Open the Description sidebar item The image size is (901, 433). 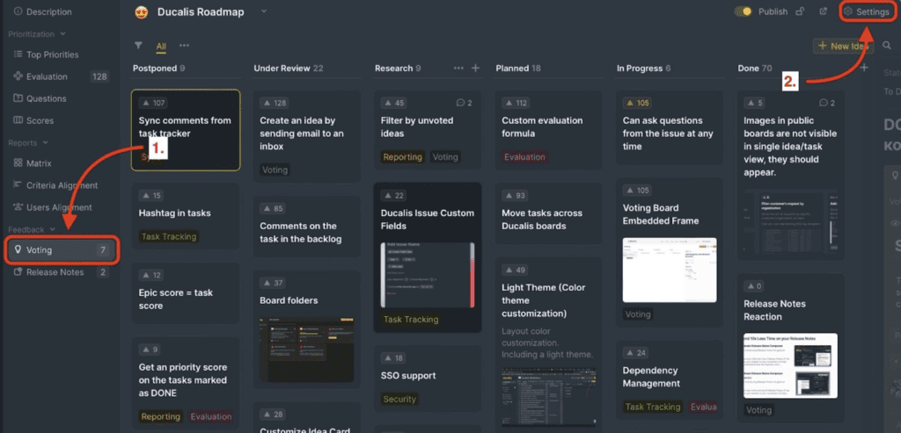coord(43,11)
